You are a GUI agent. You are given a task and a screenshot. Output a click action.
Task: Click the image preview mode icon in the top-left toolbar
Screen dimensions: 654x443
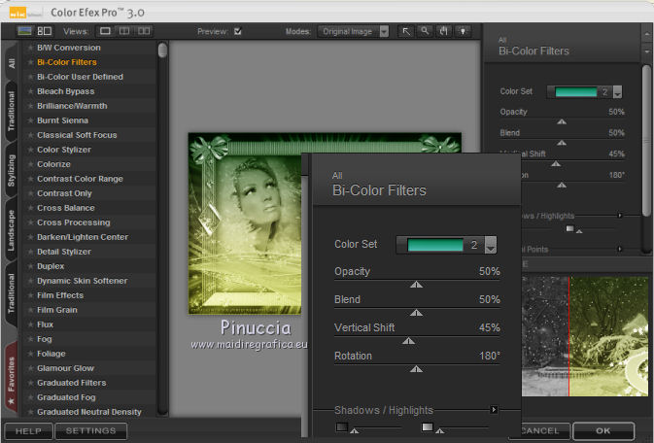click(x=24, y=31)
